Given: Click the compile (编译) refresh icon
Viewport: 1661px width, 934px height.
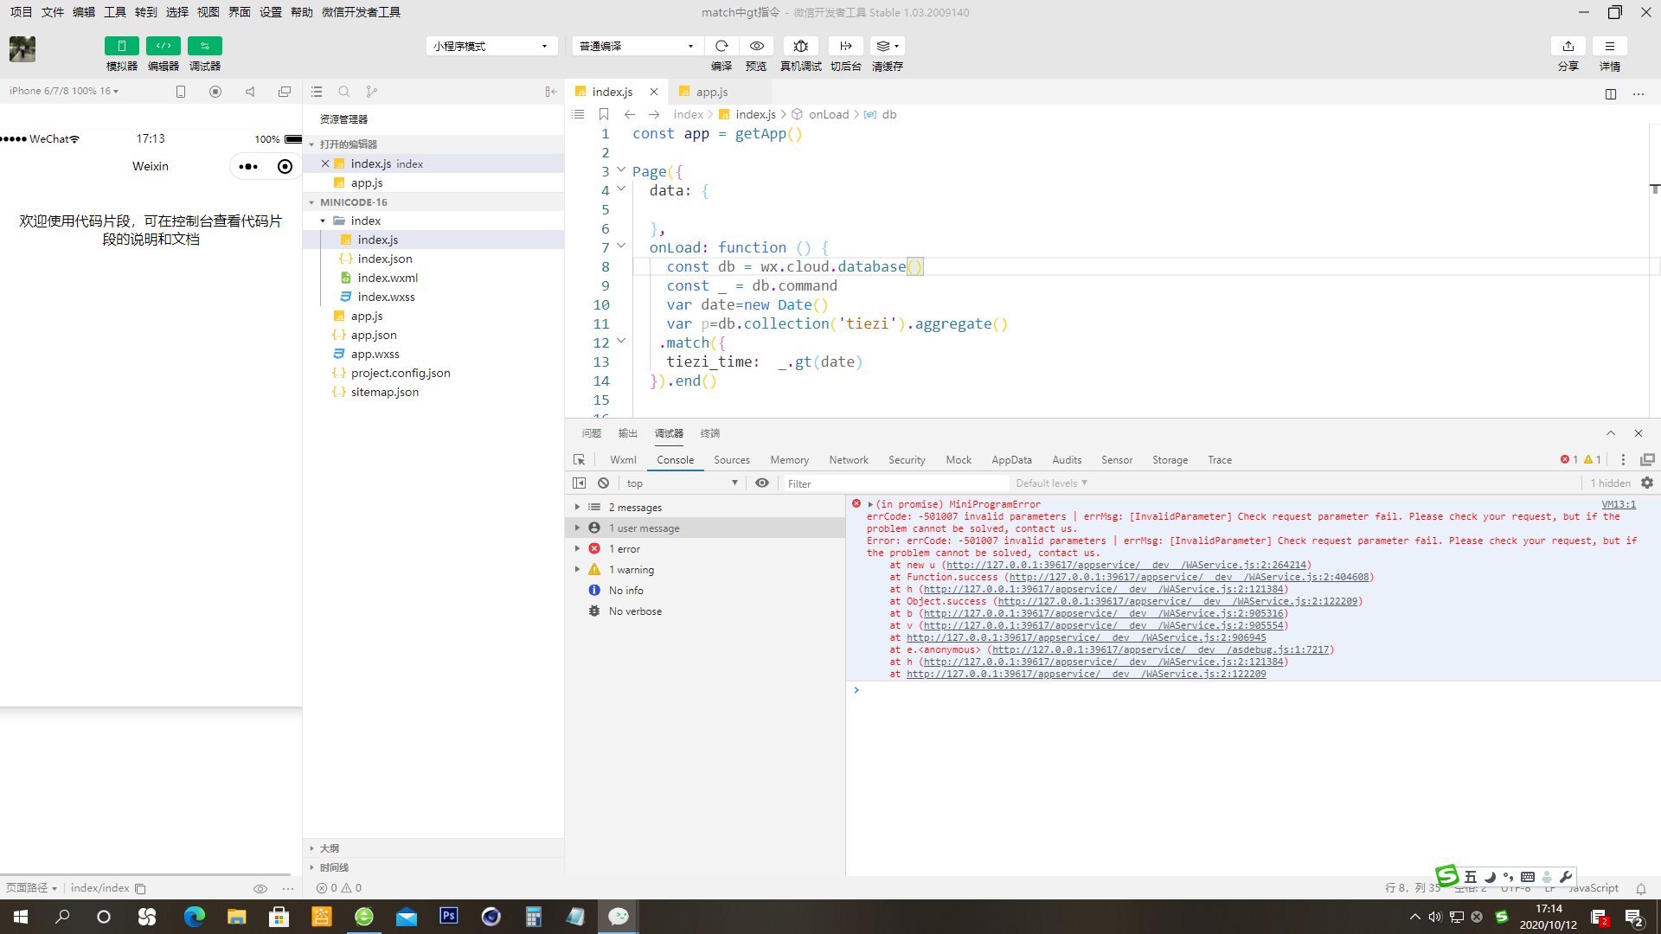Looking at the screenshot, I should click(x=721, y=46).
